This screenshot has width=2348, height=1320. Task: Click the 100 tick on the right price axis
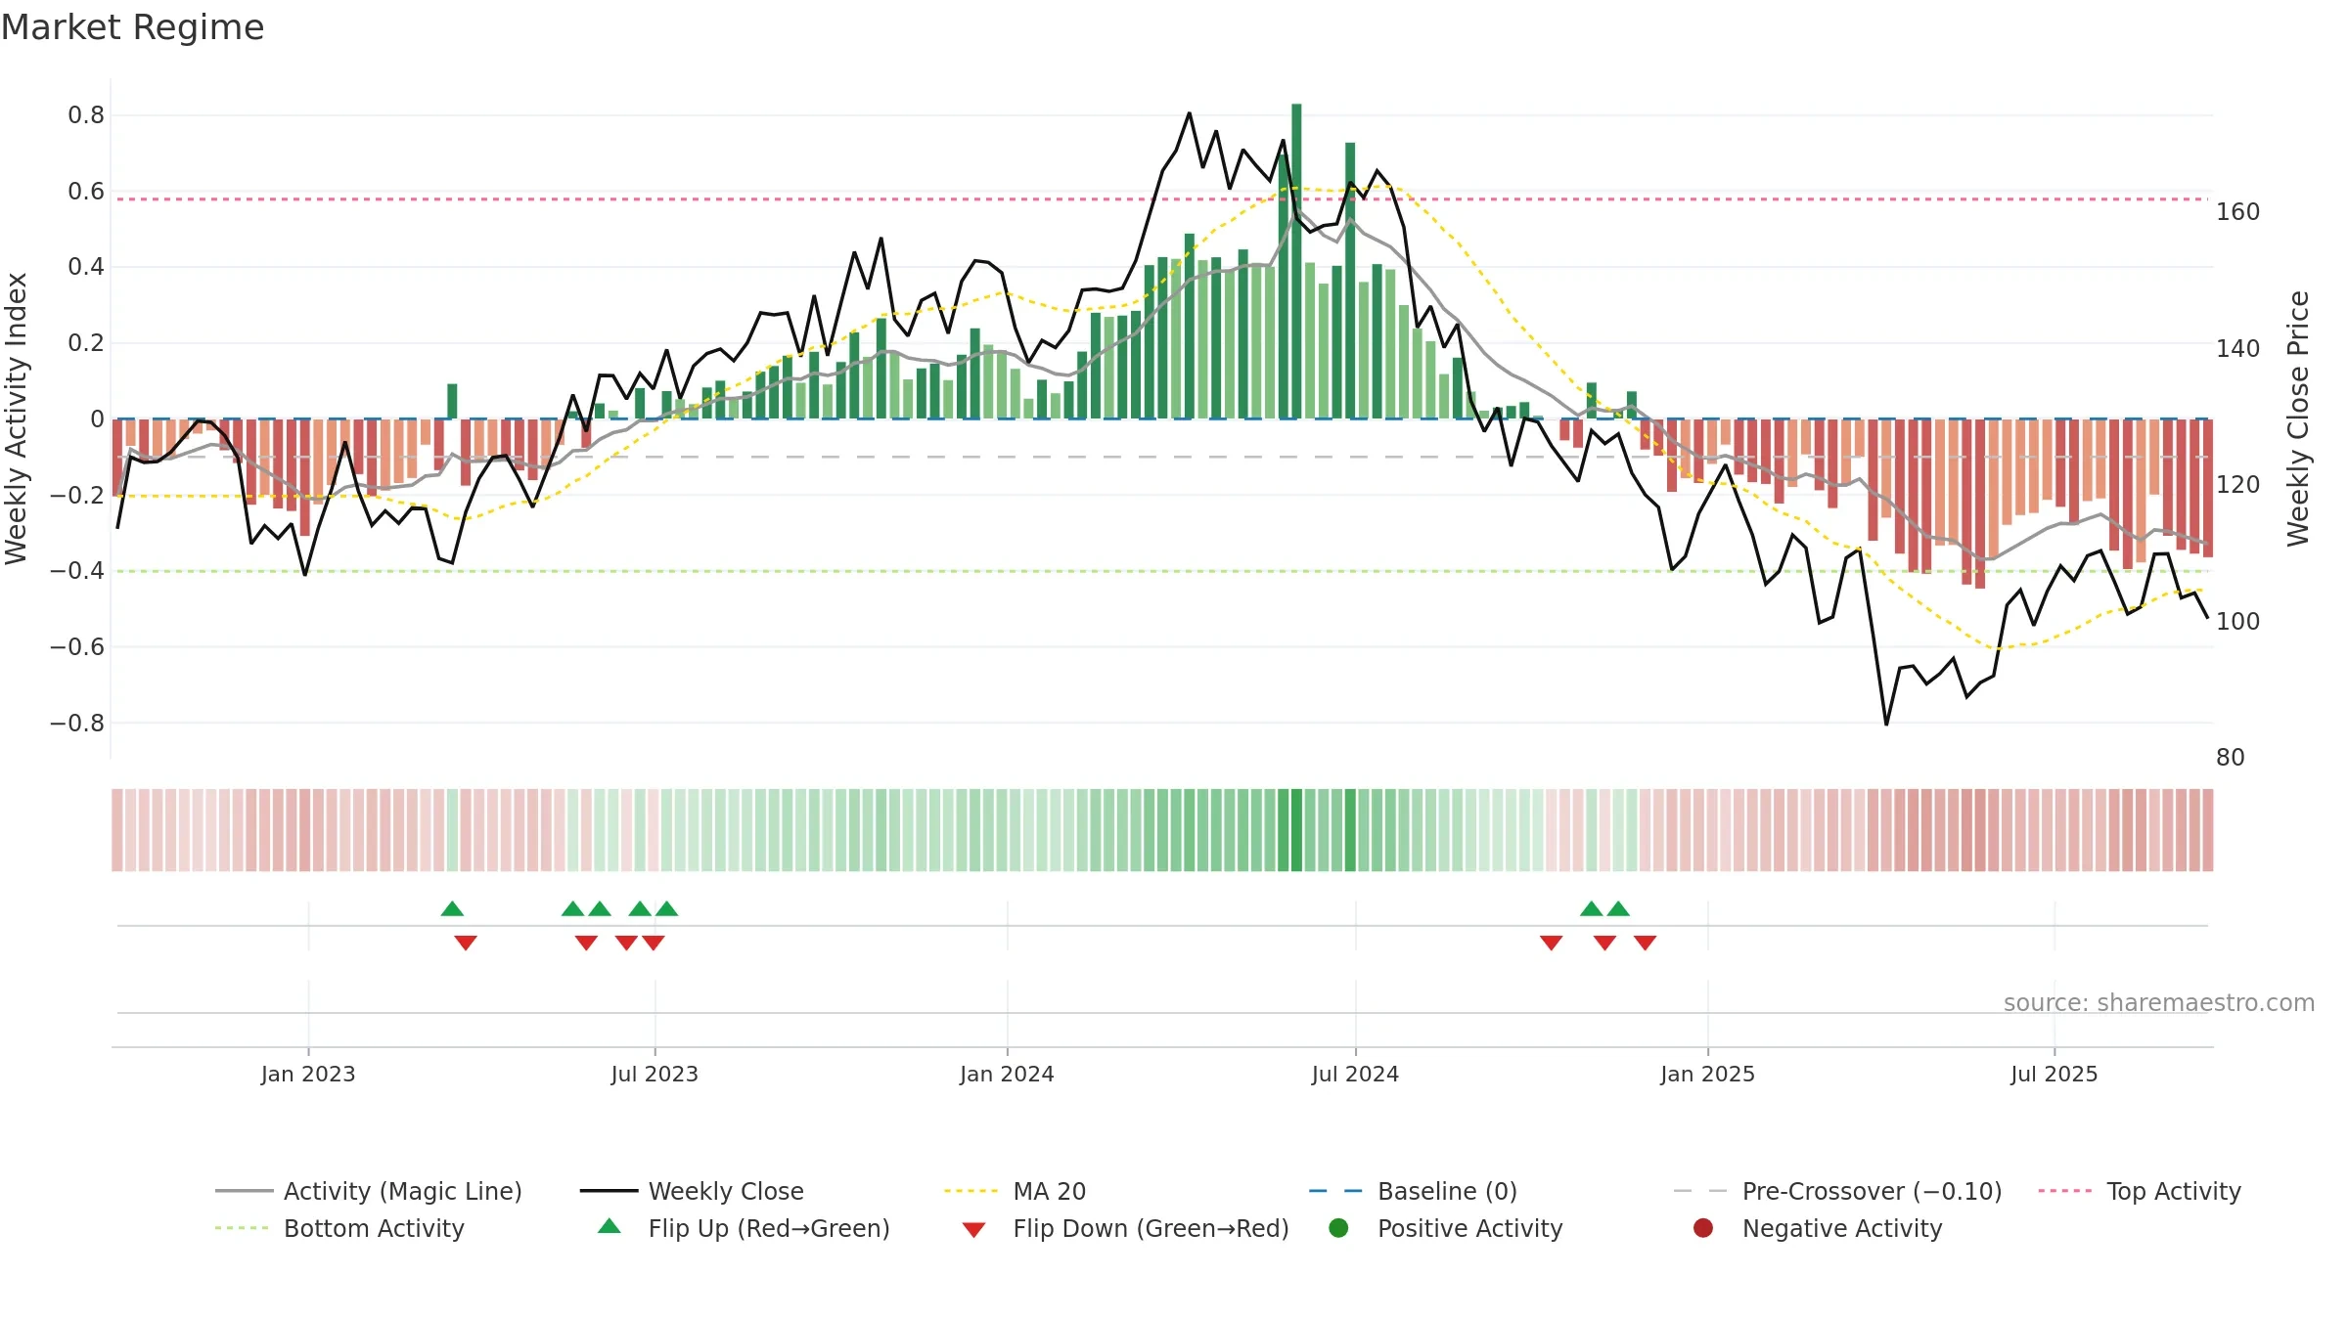[x=2238, y=621]
